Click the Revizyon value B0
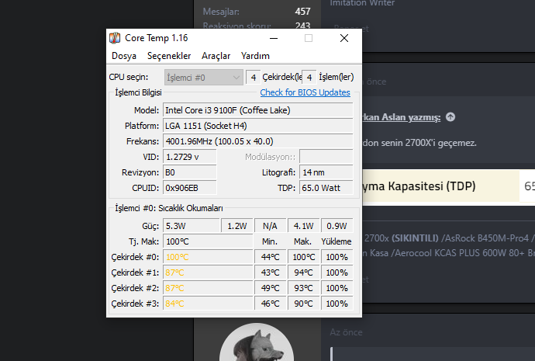The height and width of the screenshot is (361, 535). pos(190,172)
